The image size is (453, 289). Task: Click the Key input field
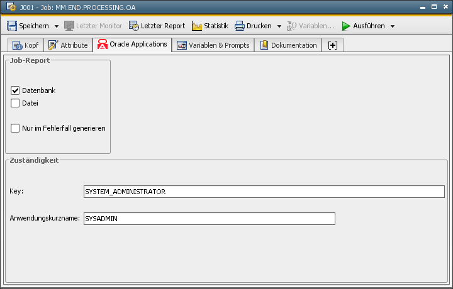coord(264,192)
